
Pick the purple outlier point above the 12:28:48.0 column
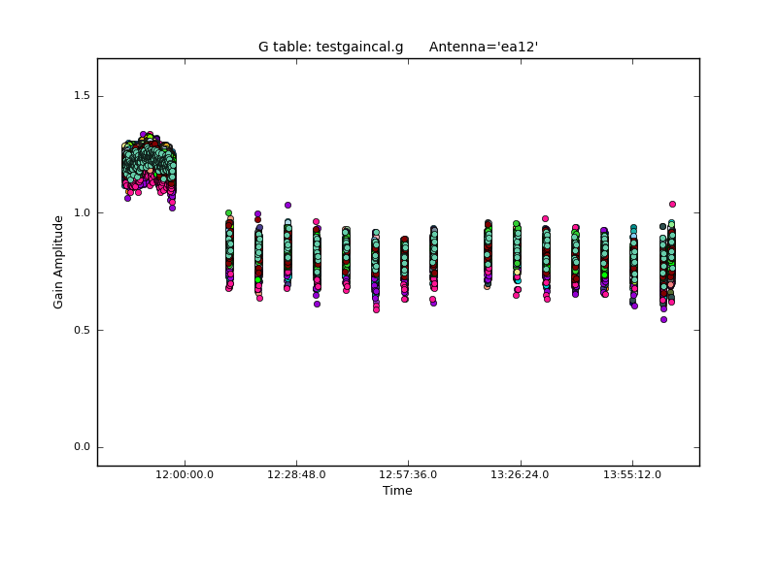[287, 205]
